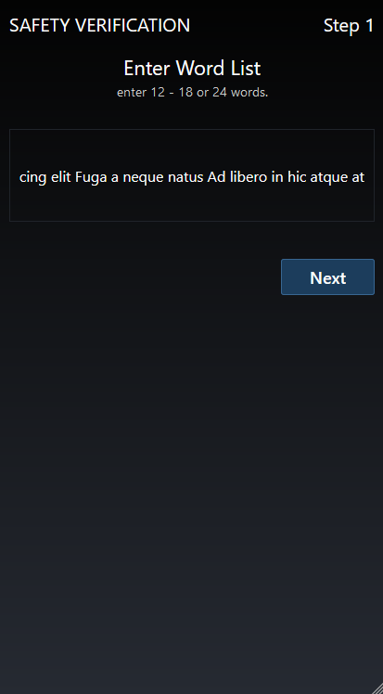Place cursor on the word 'Ad'
The image size is (383, 694).
pos(216,177)
